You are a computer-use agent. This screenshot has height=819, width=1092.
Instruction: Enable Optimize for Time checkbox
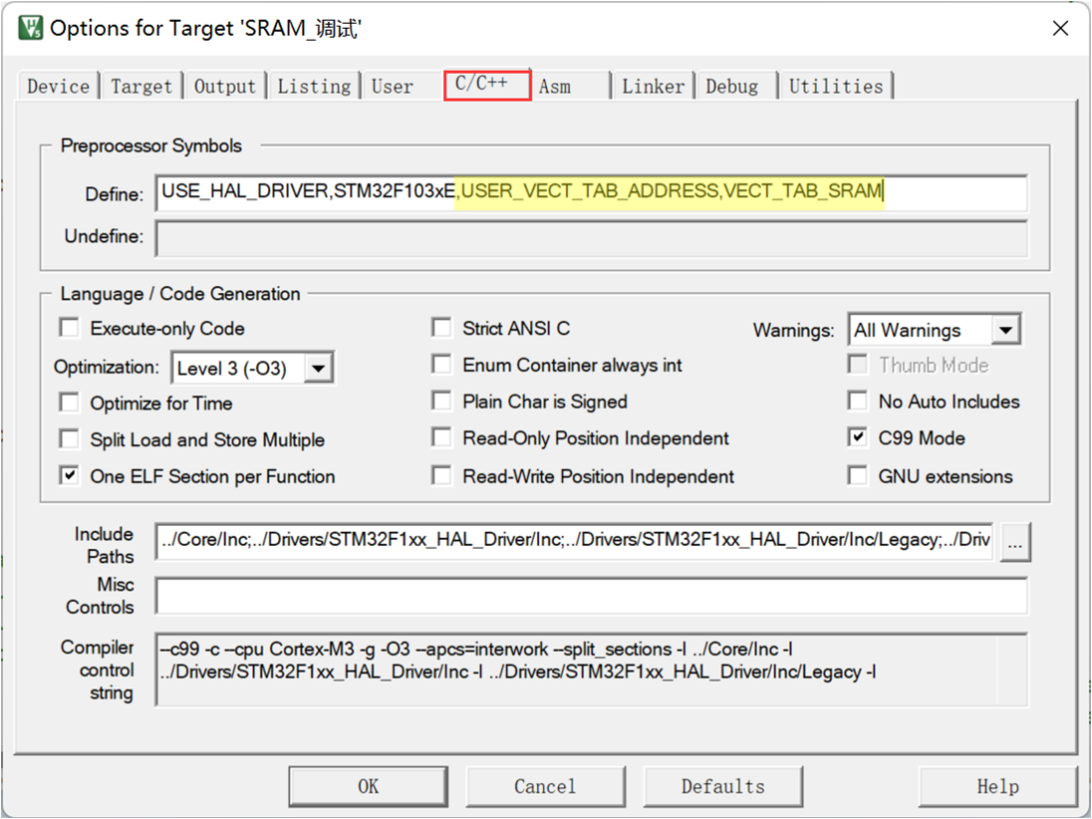click(70, 403)
